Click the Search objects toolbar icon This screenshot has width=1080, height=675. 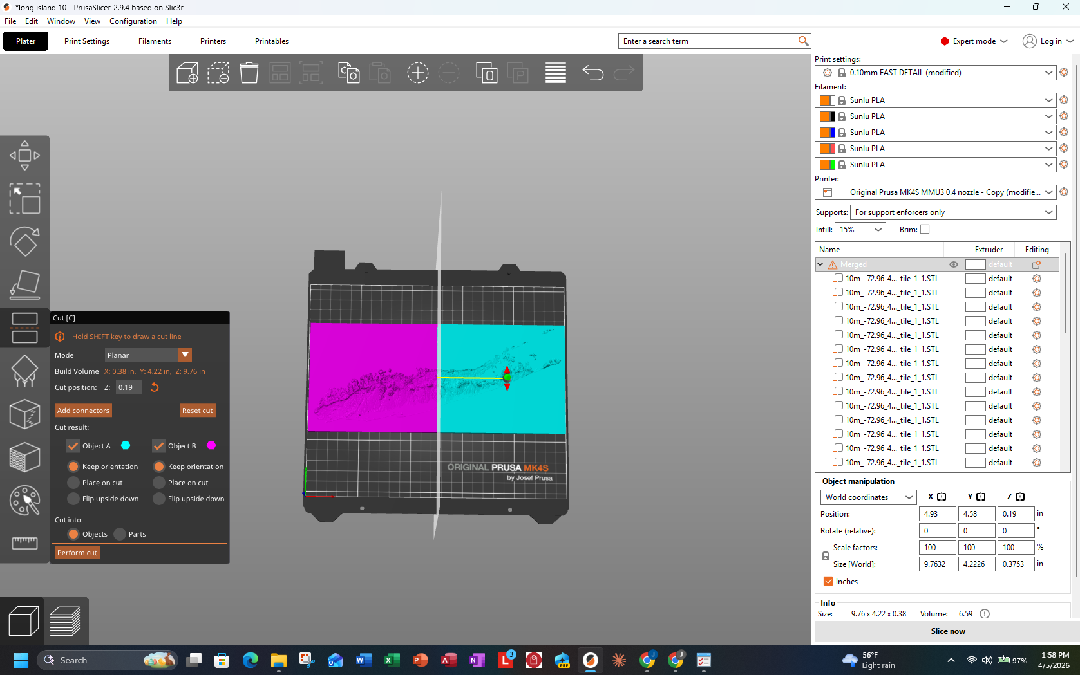(486, 73)
